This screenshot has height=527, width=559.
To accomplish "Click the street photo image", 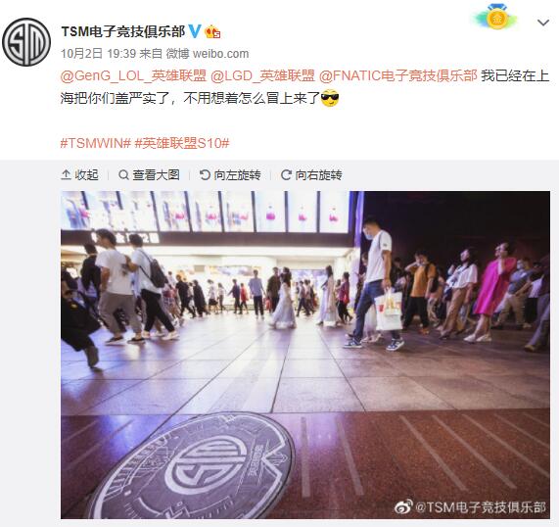I will (305, 355).
